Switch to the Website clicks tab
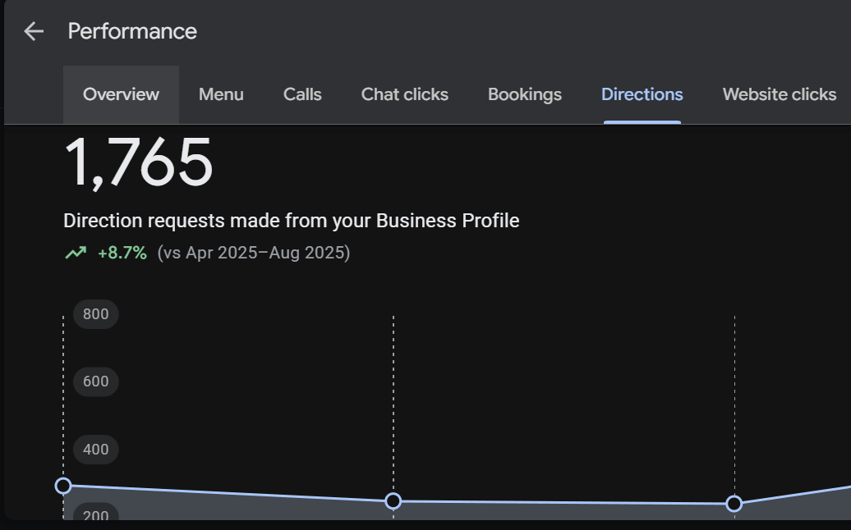The width and height of the screenshot is (851, 530). (780, 94)
